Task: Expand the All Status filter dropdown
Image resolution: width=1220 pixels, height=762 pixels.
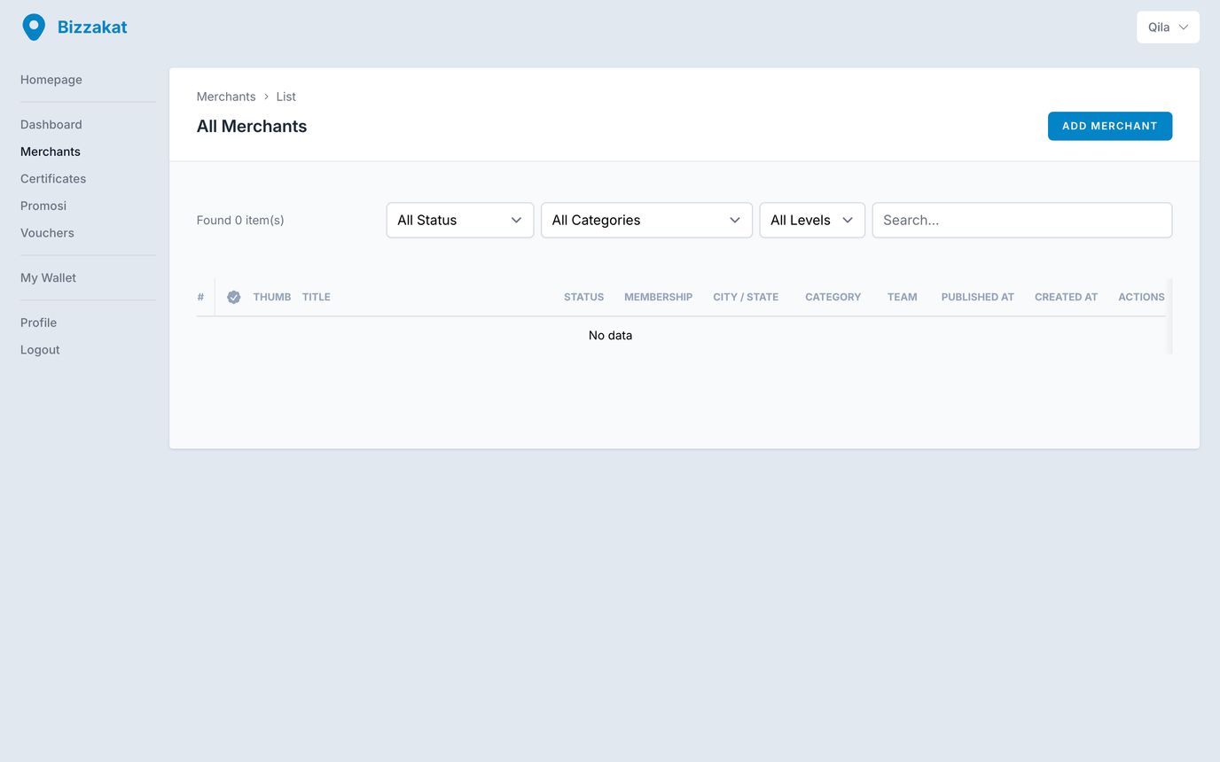Action: 459,221
